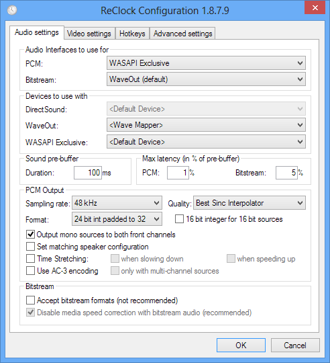
Task: Open the Video settings tab
Action: 89,34
